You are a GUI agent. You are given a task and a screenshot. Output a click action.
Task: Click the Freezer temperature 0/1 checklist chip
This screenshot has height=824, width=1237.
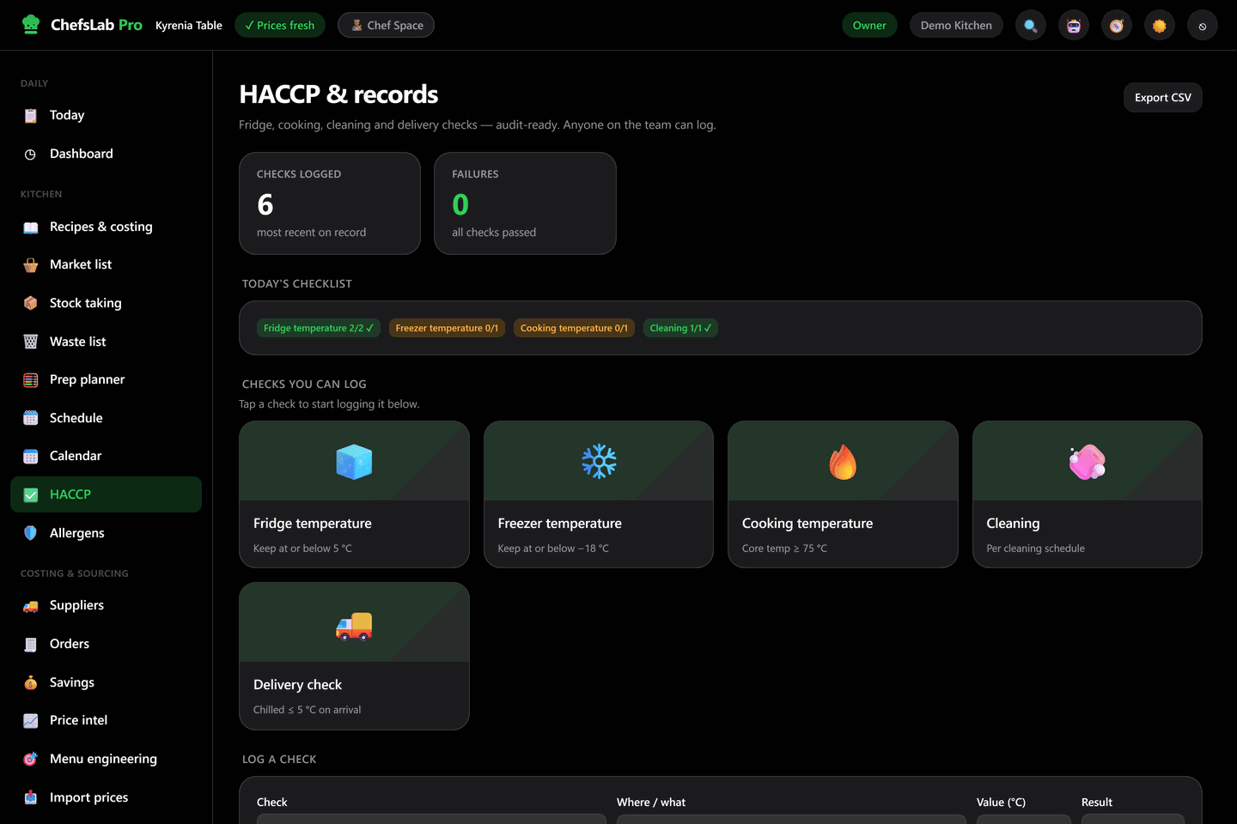click(x=447, y=328)
